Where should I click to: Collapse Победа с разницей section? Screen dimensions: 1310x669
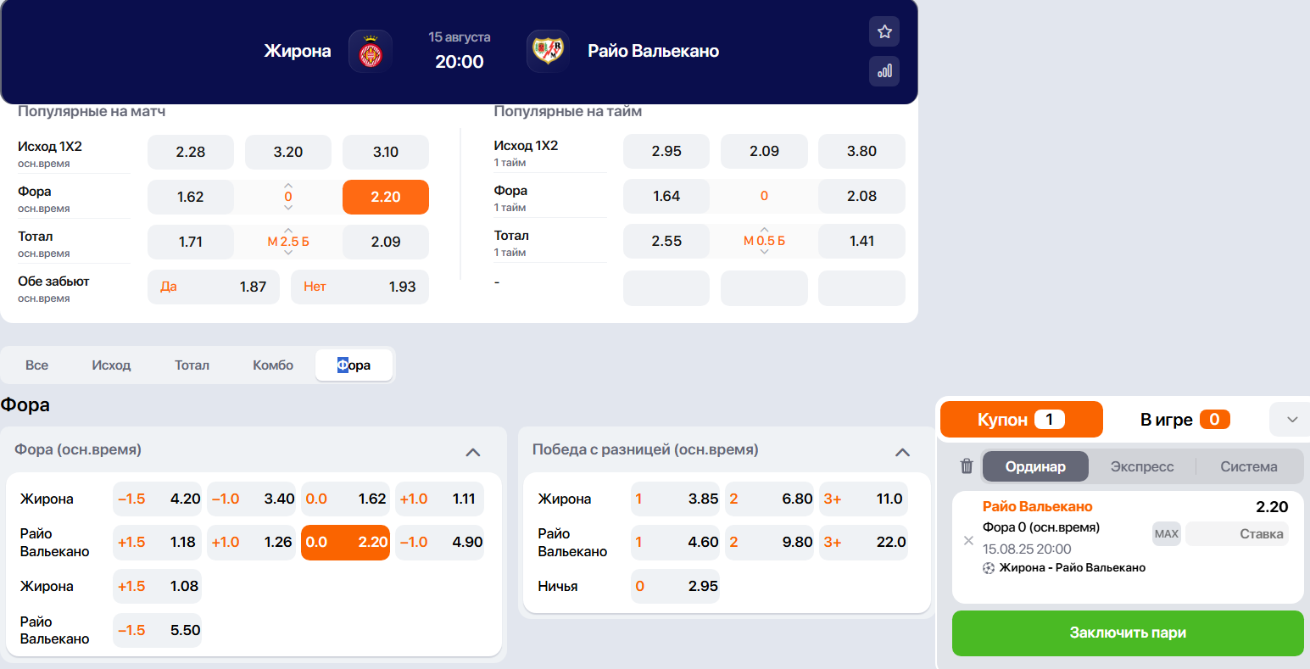(x=902, y=452)
